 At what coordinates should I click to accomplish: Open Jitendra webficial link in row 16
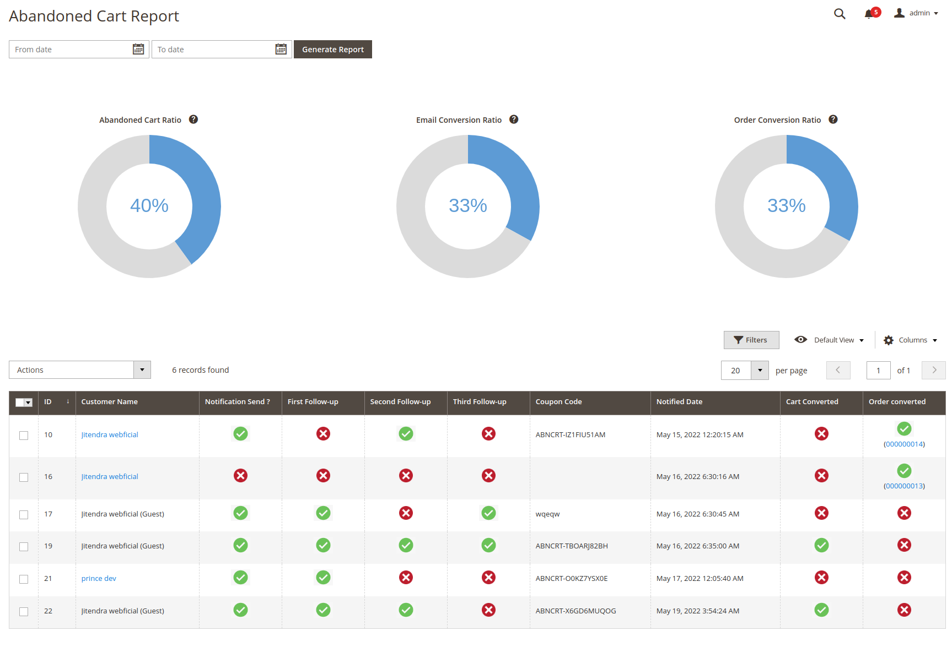pos(110,477)
